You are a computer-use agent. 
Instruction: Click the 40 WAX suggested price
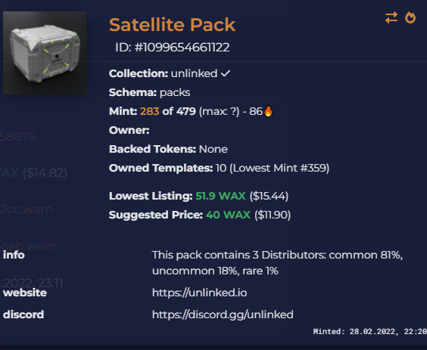point(228,215)
